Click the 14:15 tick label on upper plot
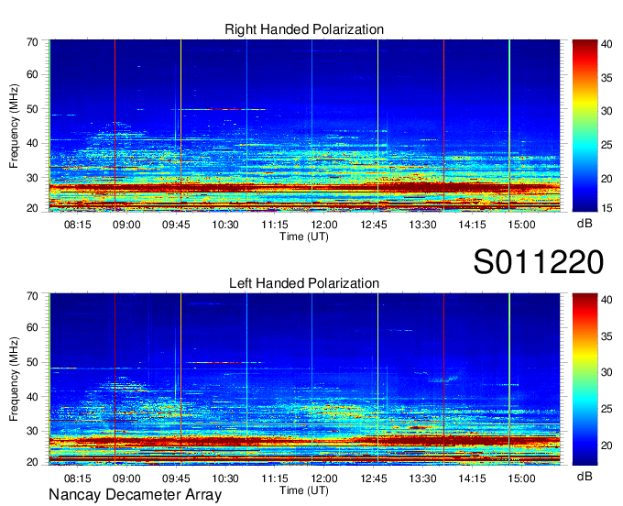Image resolution: width=623 pixels, height=506 pixels. pos(472,225)
